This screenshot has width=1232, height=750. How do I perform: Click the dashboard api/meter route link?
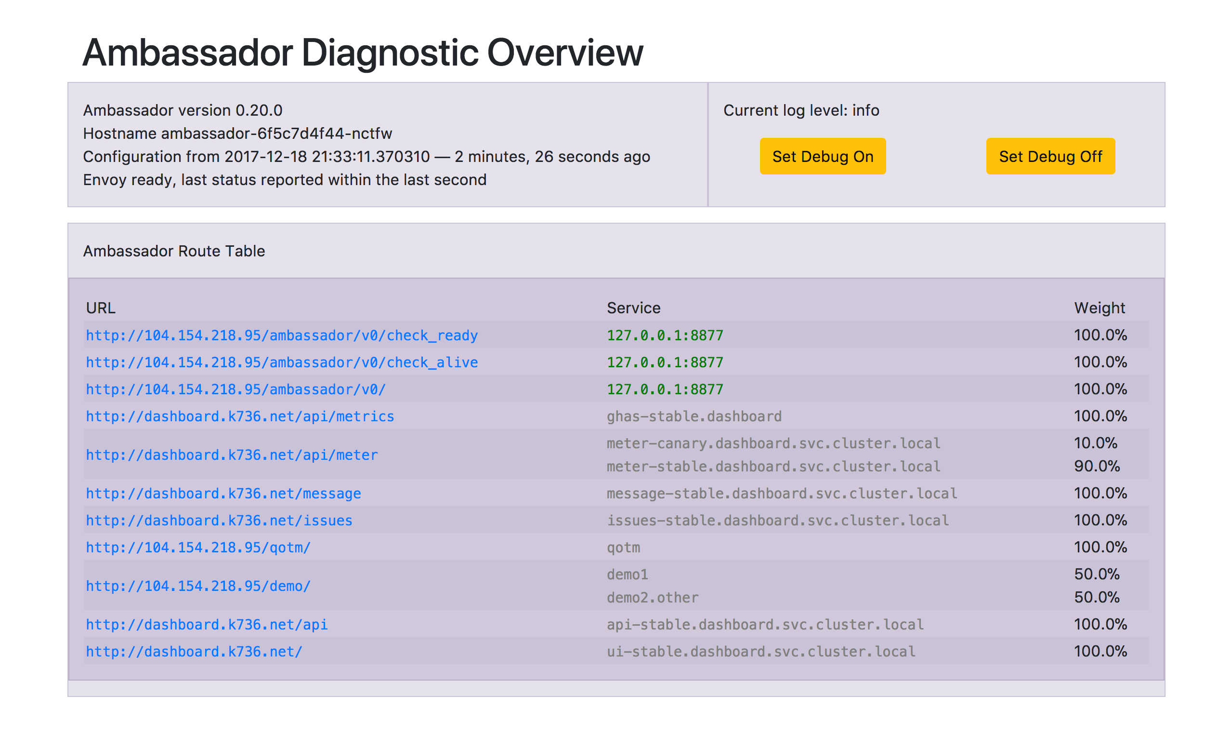(232, 455)
